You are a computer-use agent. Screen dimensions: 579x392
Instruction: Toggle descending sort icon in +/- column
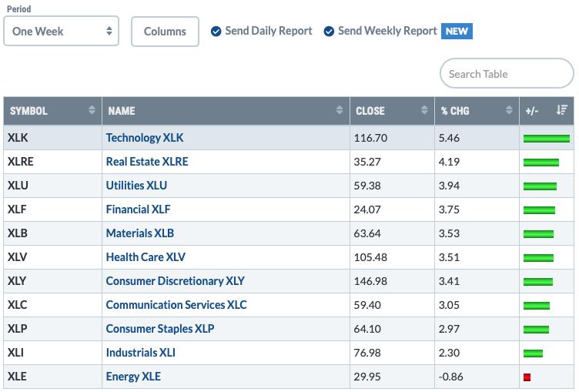click(x=561, y=110)
